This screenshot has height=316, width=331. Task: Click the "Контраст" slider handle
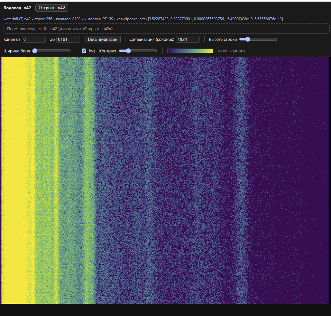tap(128, 51)
